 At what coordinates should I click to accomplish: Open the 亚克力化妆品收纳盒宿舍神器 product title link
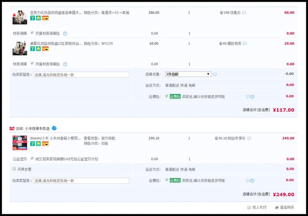[56, 13]
